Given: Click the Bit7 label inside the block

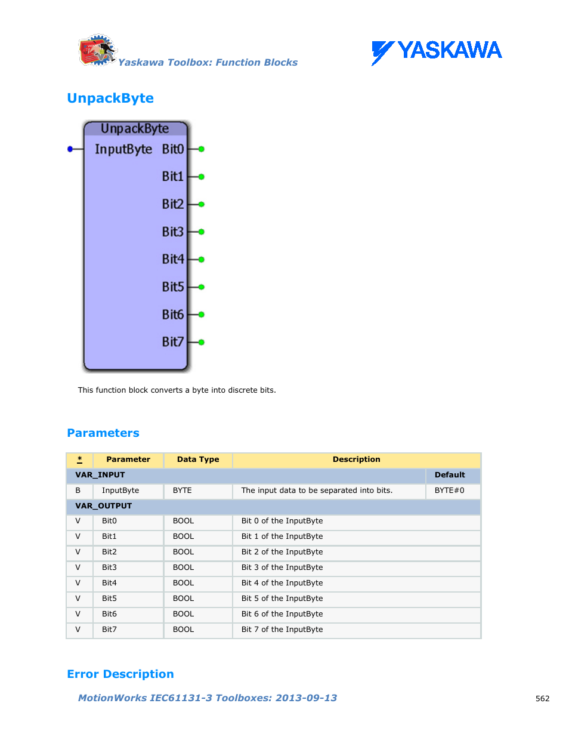Looking at the screenshot, I should point(173,342).
